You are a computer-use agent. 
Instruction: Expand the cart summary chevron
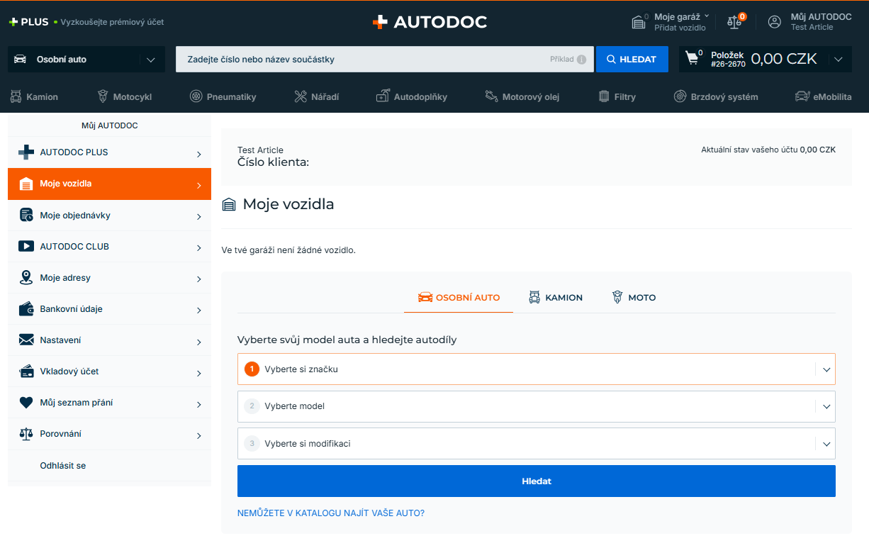839,60
